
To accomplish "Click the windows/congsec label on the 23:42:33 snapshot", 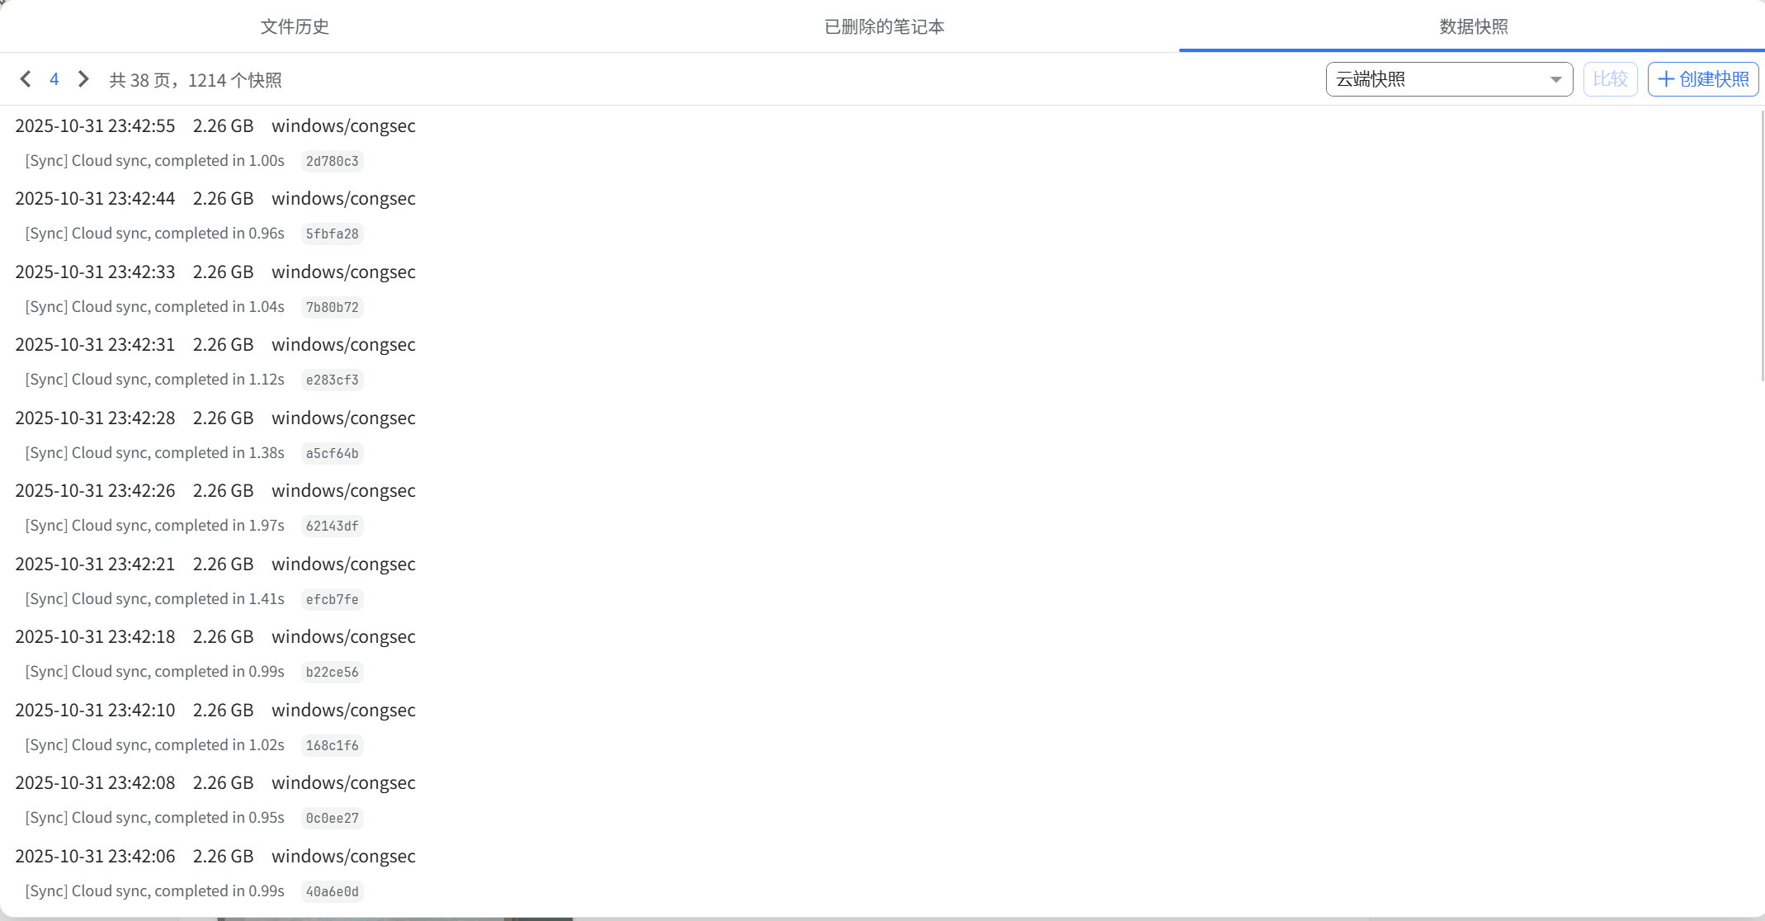I will pyautogui.click(x=343, y=272).
